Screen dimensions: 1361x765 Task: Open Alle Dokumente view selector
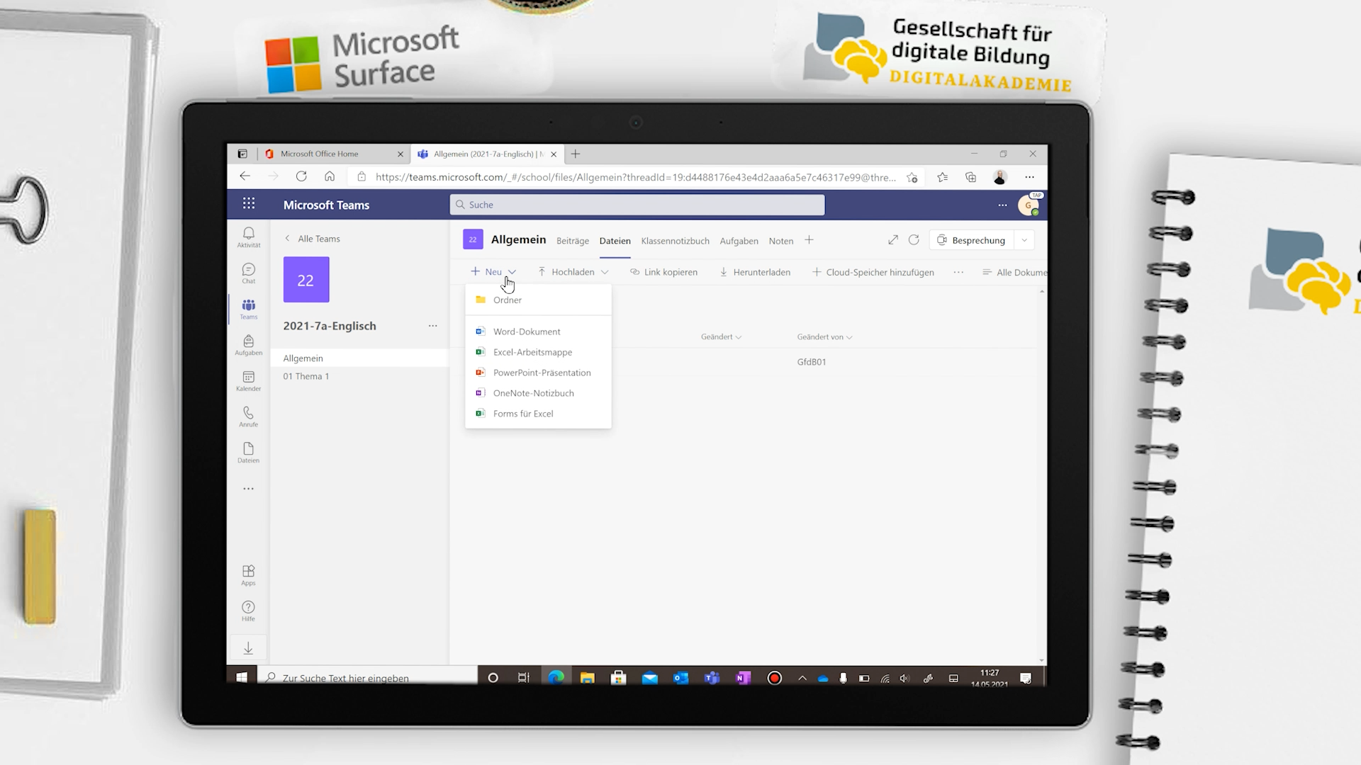click(x=1014, y=273)
